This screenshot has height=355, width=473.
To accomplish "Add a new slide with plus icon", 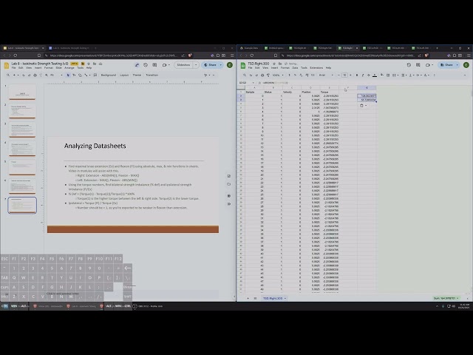I will [x=14, y=75].
